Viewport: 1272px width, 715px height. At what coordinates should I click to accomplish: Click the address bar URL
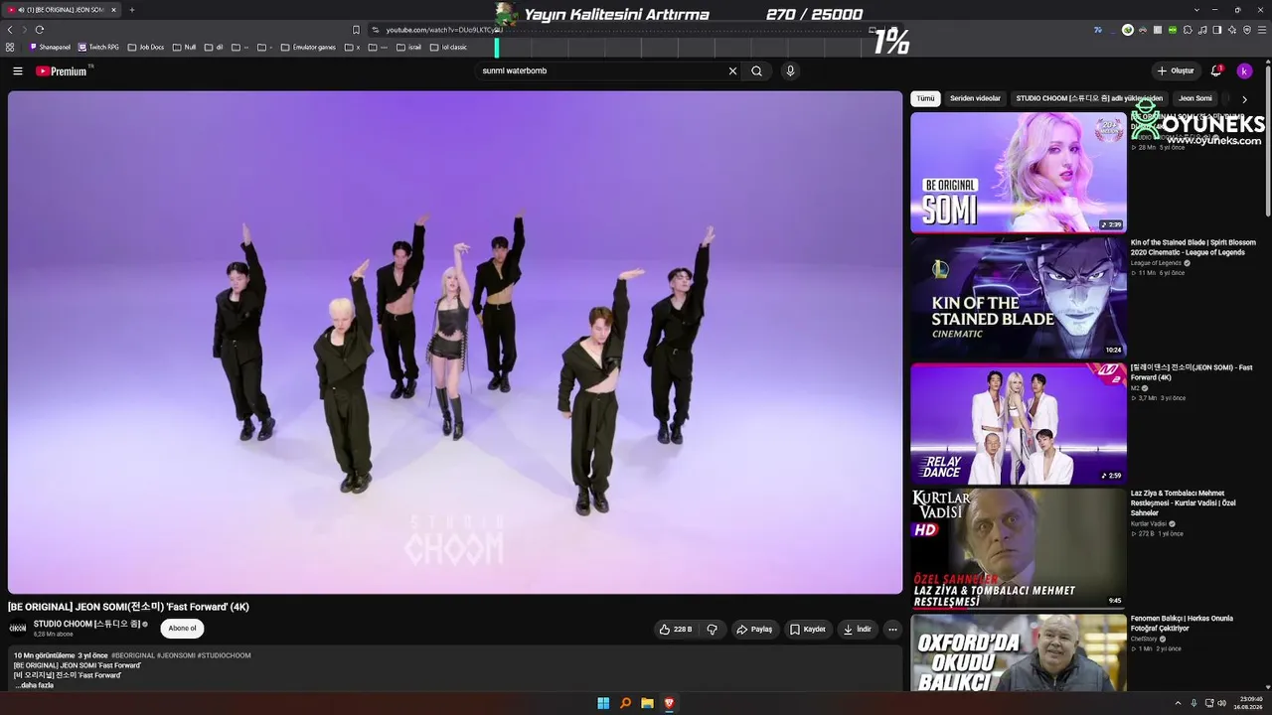coord(442,30)
